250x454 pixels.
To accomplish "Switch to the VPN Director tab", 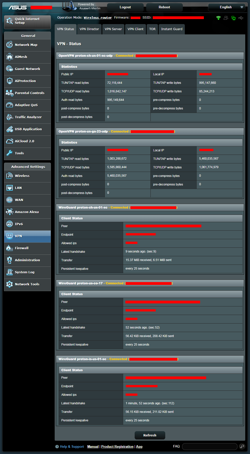I will (89, 29).
